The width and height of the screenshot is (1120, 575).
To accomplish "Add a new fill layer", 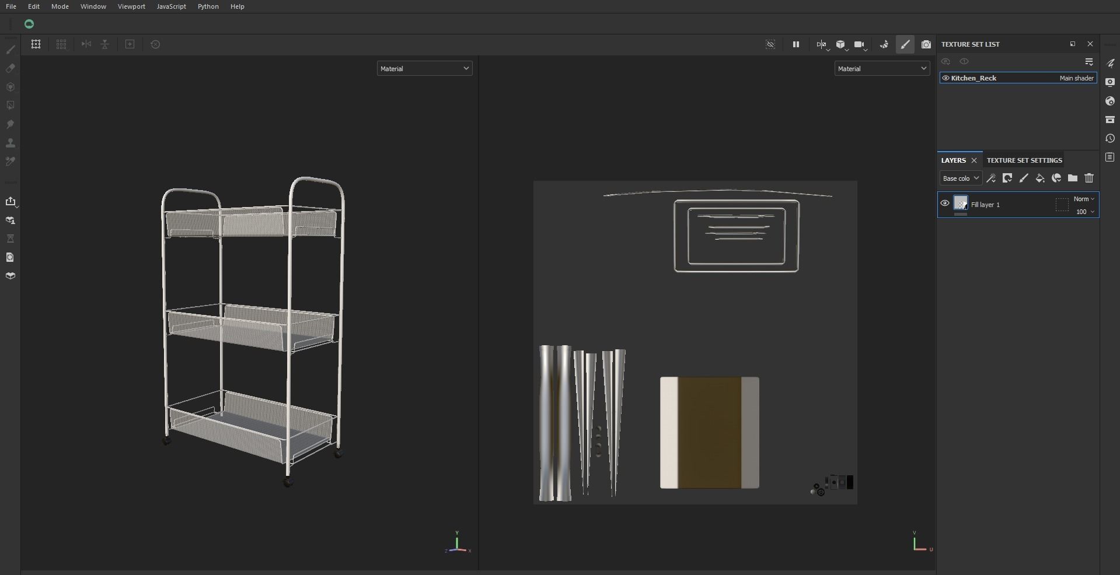I will (1040, 178).
